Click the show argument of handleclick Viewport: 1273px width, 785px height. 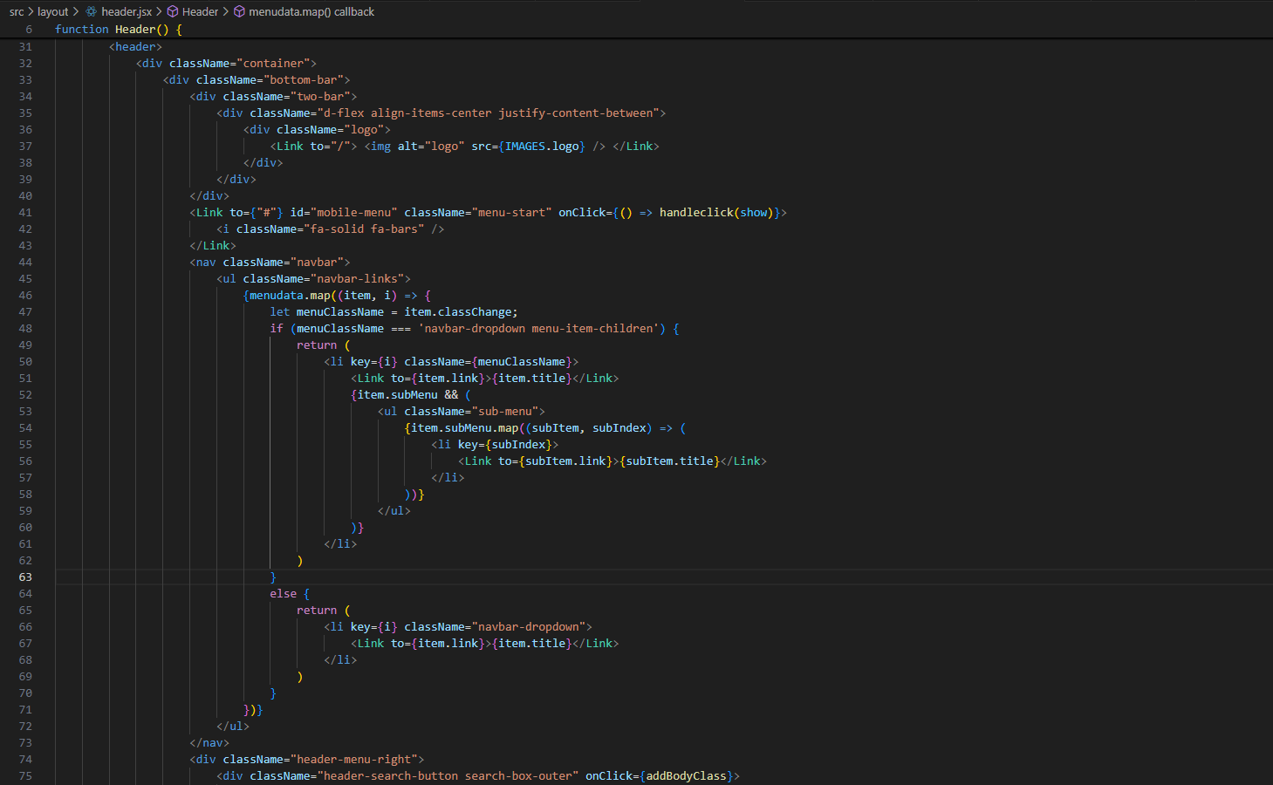(753, 212)
